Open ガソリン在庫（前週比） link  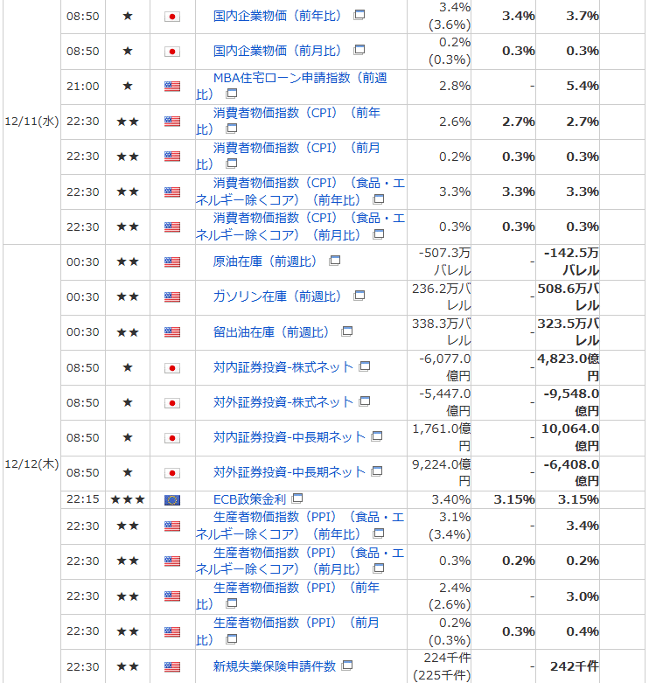[277, 296]
